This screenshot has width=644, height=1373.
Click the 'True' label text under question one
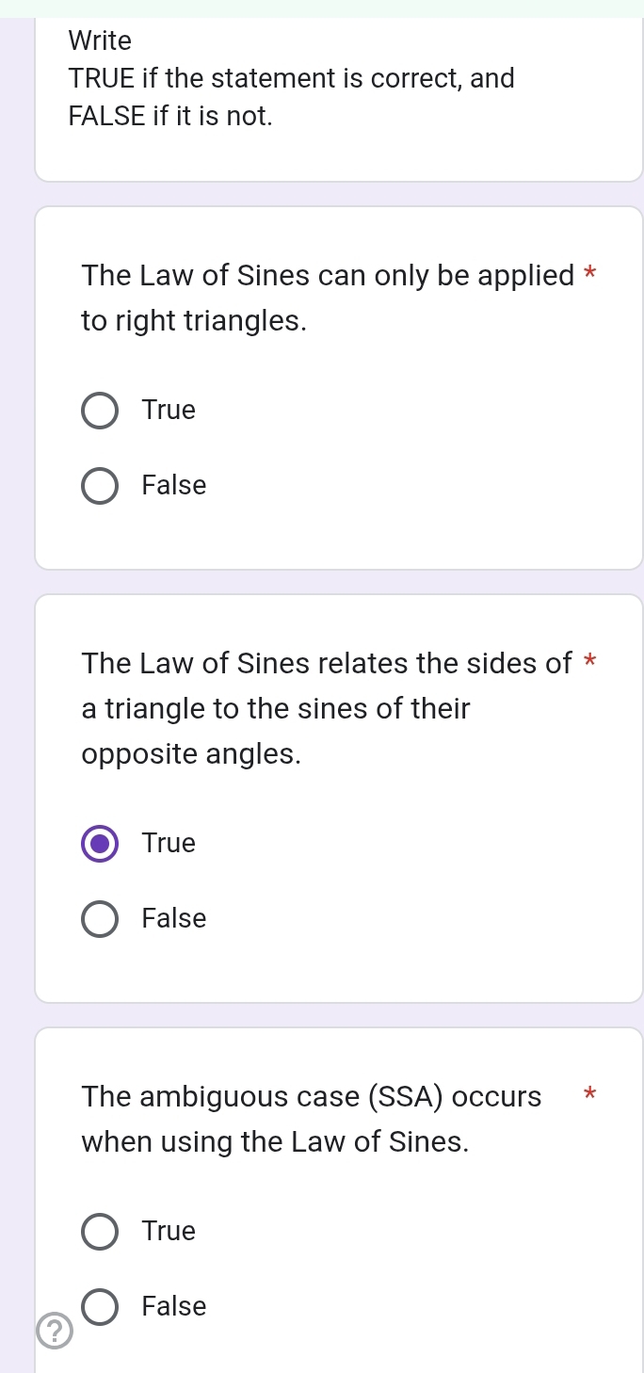168,411
